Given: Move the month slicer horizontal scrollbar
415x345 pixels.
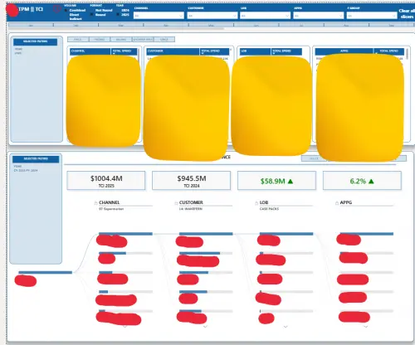Looking at the screenshot, I should pyautogui.click(x=116, y=28).
